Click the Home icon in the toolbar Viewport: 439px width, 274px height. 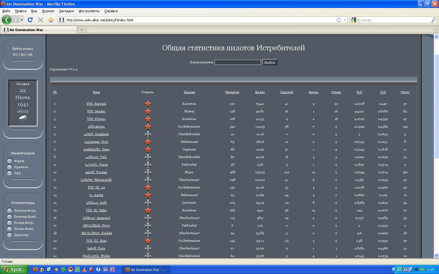(51, 20)
